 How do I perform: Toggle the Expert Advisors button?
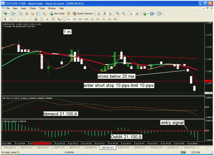(83, 13)
